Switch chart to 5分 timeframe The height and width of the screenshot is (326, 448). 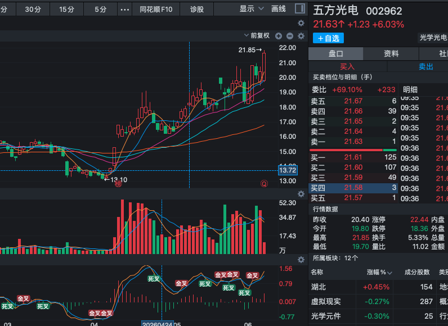(101, 9)
